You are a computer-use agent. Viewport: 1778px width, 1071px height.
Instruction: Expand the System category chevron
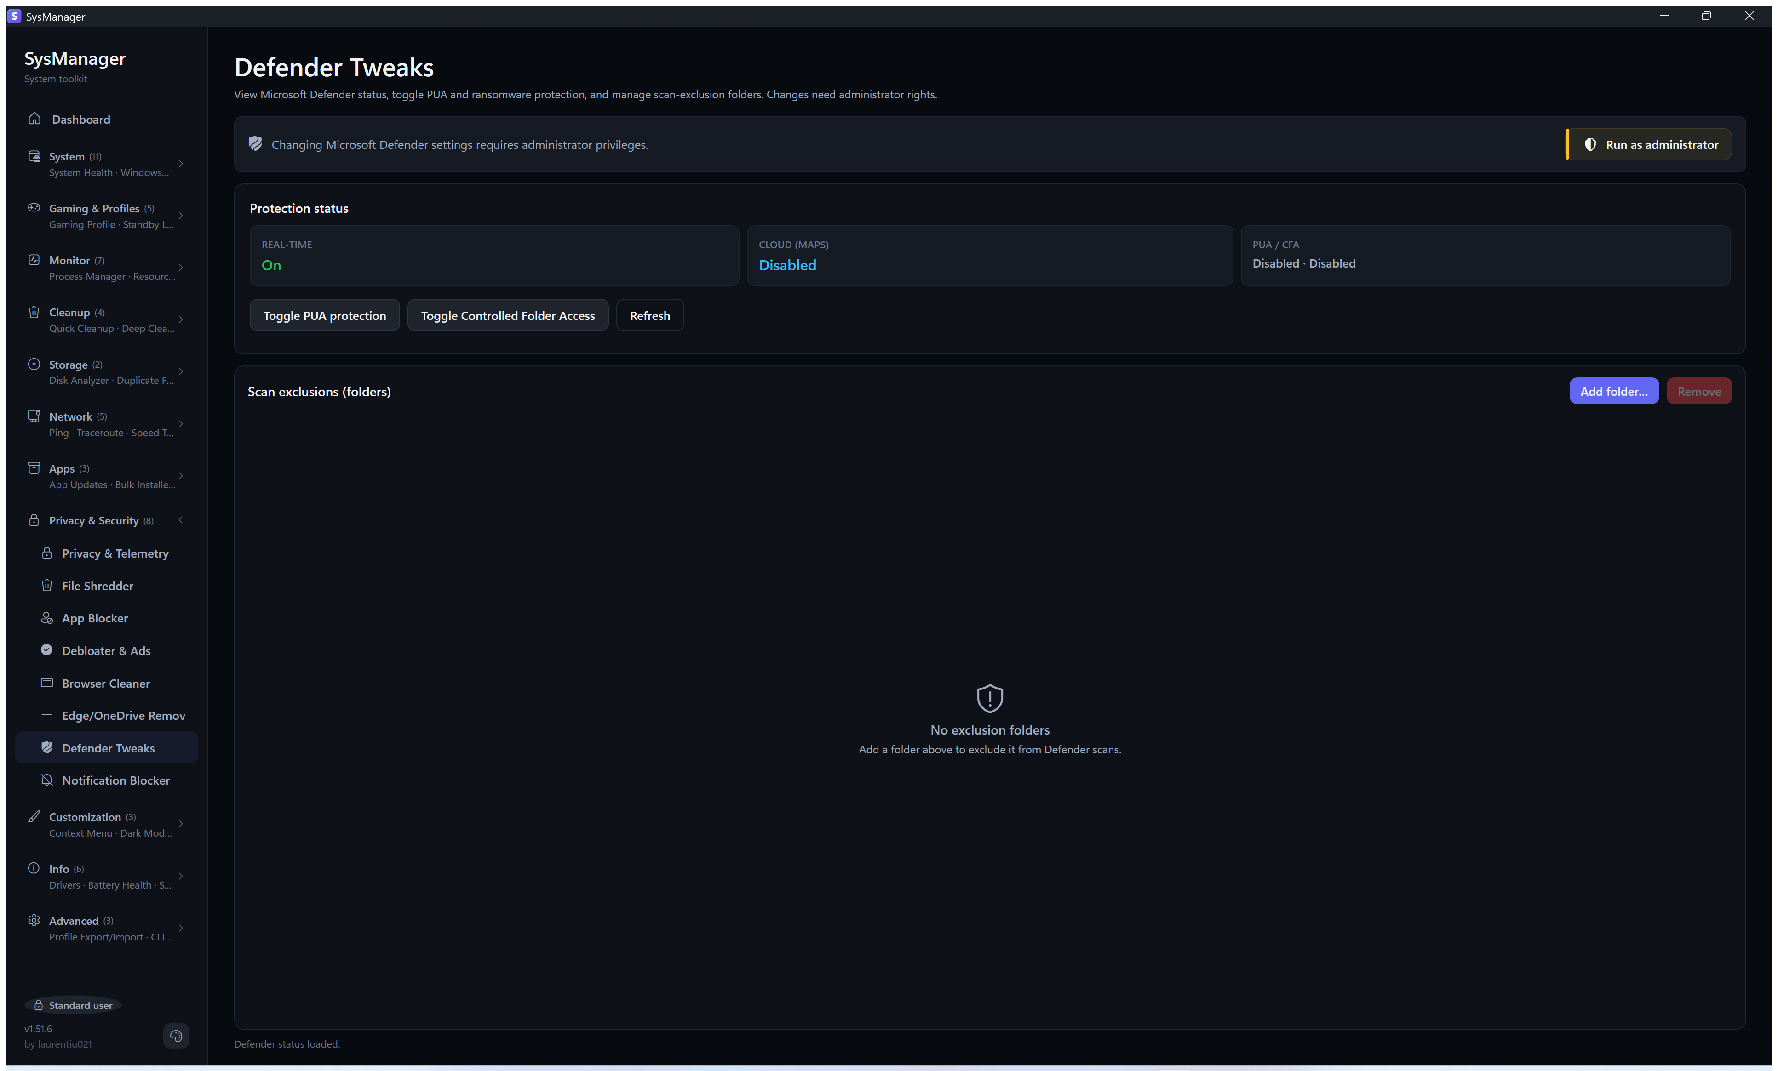coord(181,164)
